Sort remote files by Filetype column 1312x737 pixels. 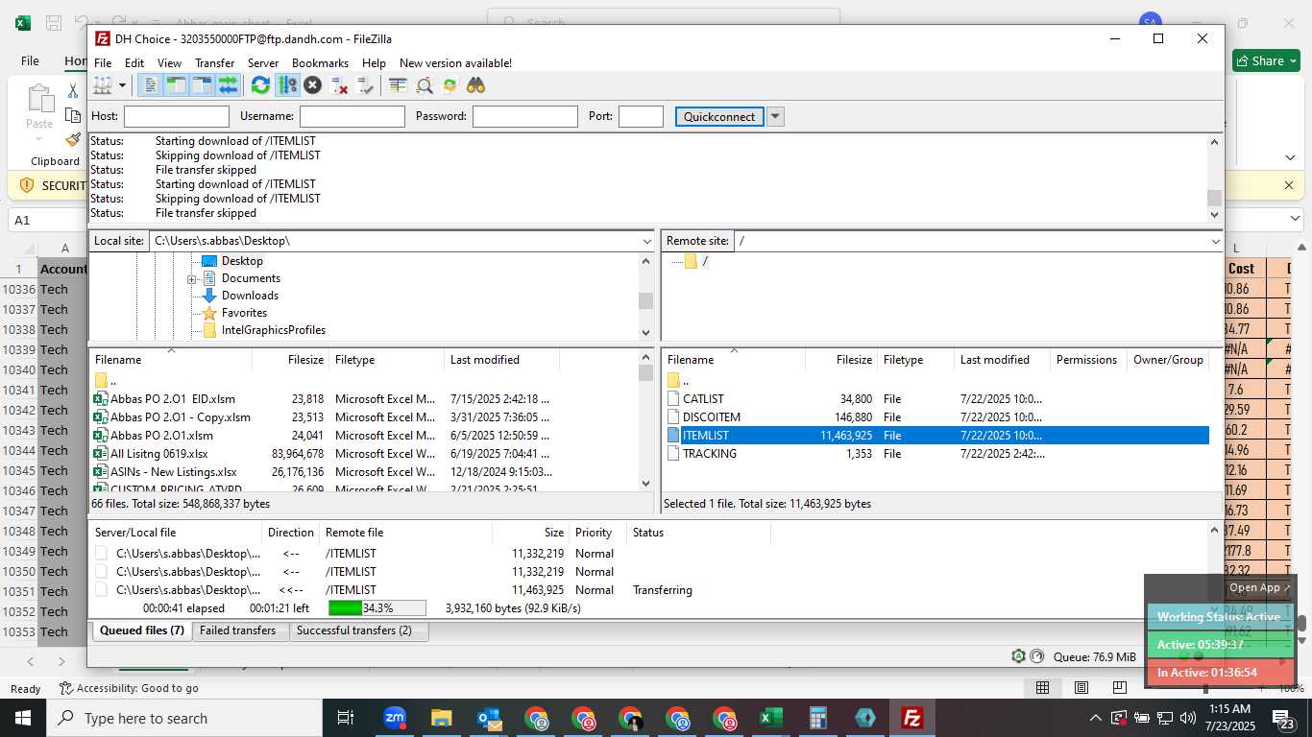903,360
